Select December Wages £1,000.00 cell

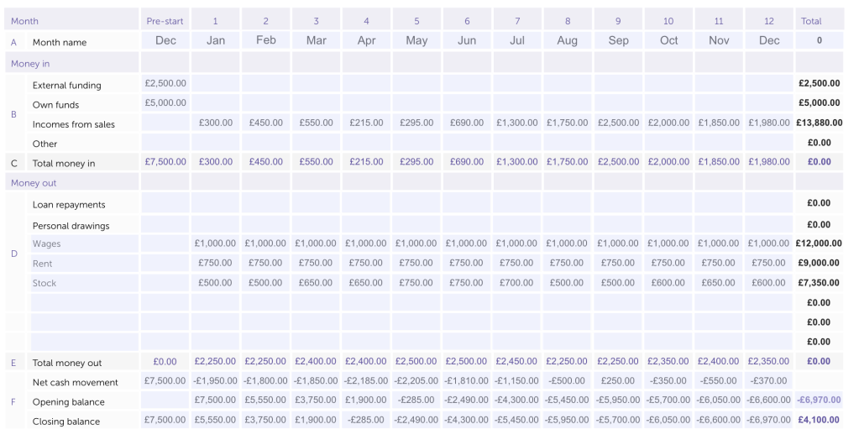tap(769, 243)
